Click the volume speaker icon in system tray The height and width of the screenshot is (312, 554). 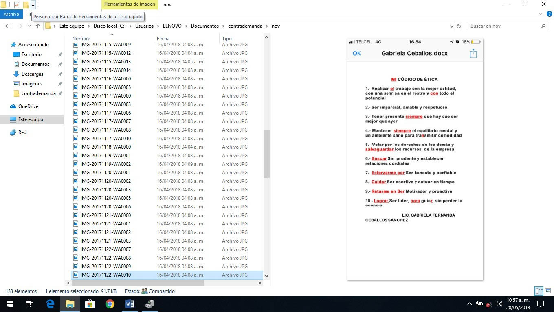(499, 304)
